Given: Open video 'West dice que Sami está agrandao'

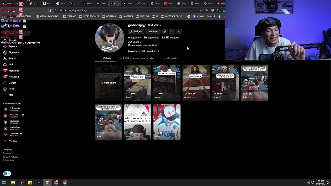Looking at the screenshot, I should [109, 122].
